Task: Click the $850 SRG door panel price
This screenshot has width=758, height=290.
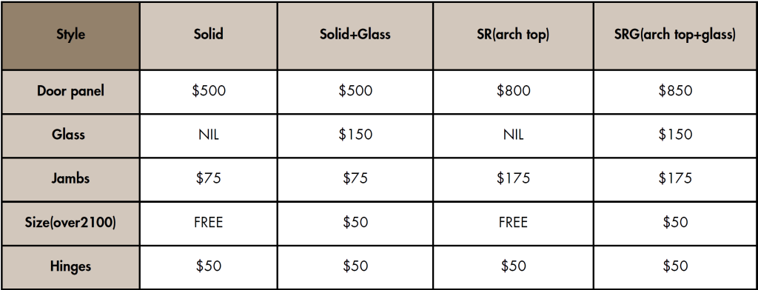Action: point(675,91)
